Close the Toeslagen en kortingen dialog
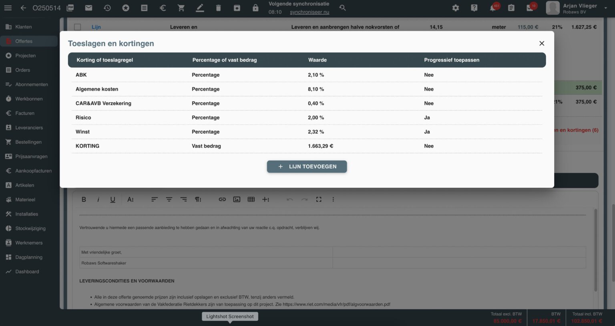The image size is (615, 326). [x=542, y=44]
